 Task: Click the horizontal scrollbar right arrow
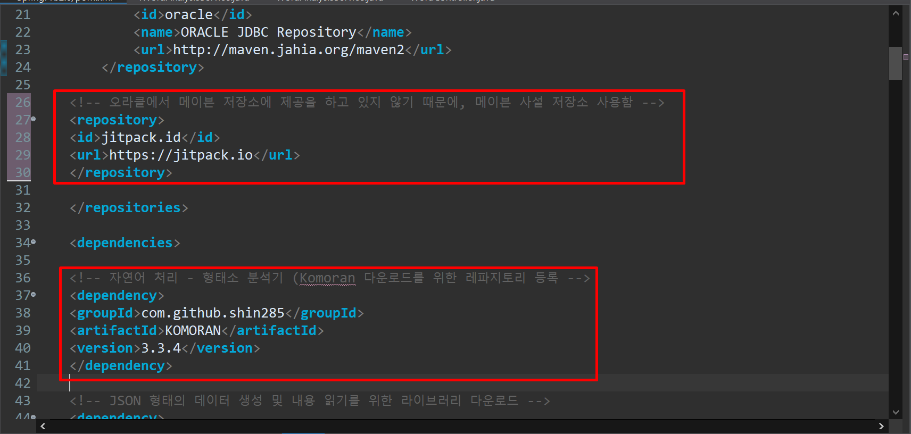click(881, 426)
